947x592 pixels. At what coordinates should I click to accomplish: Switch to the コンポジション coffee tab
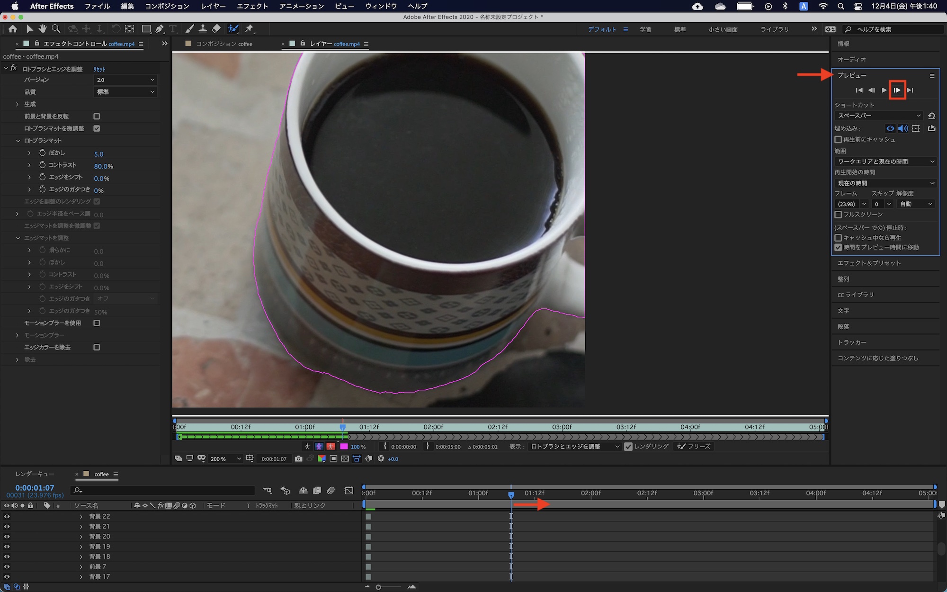coord(223,44)
